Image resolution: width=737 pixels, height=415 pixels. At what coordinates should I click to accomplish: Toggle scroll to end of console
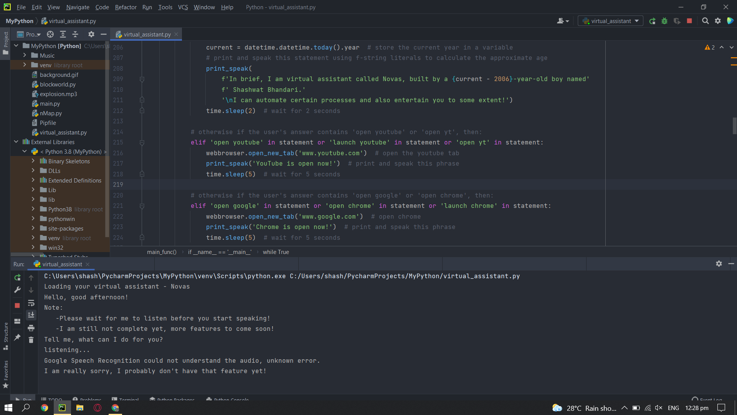point(31,315)
